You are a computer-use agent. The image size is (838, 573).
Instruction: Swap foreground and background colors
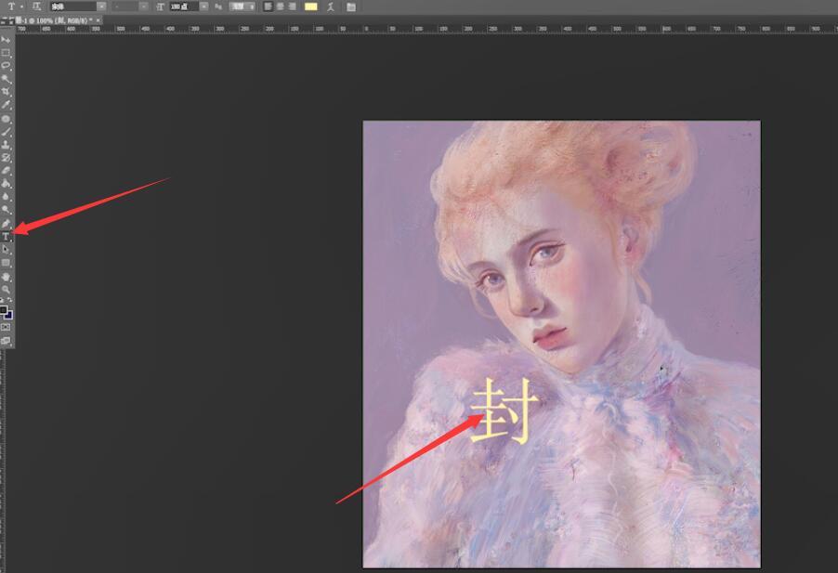(9, 300)
